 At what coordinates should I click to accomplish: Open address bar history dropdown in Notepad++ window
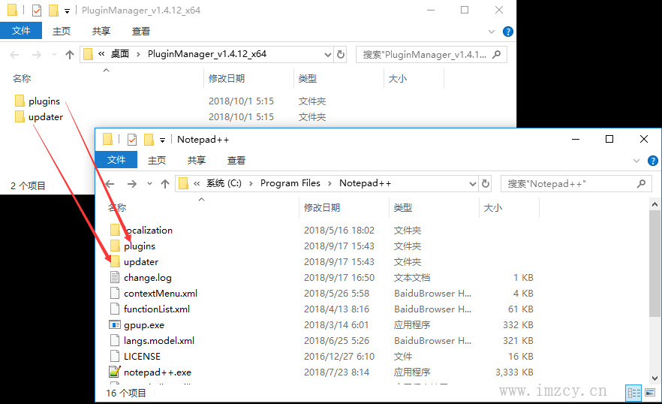472,183
